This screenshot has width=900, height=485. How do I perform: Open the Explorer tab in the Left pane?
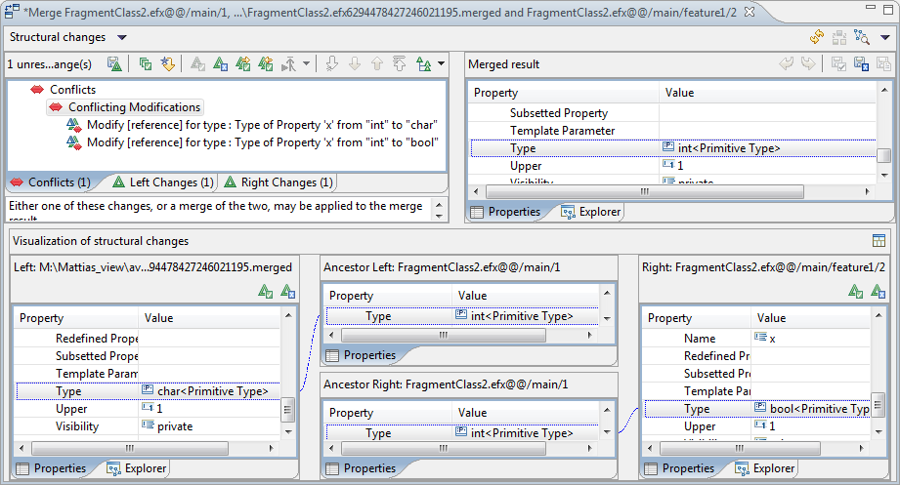pos(137,468)
